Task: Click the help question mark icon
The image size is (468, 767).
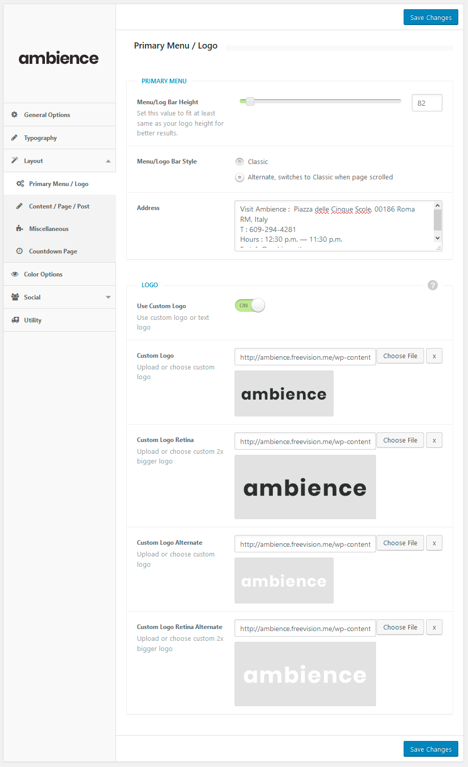Action: (432, 285)
